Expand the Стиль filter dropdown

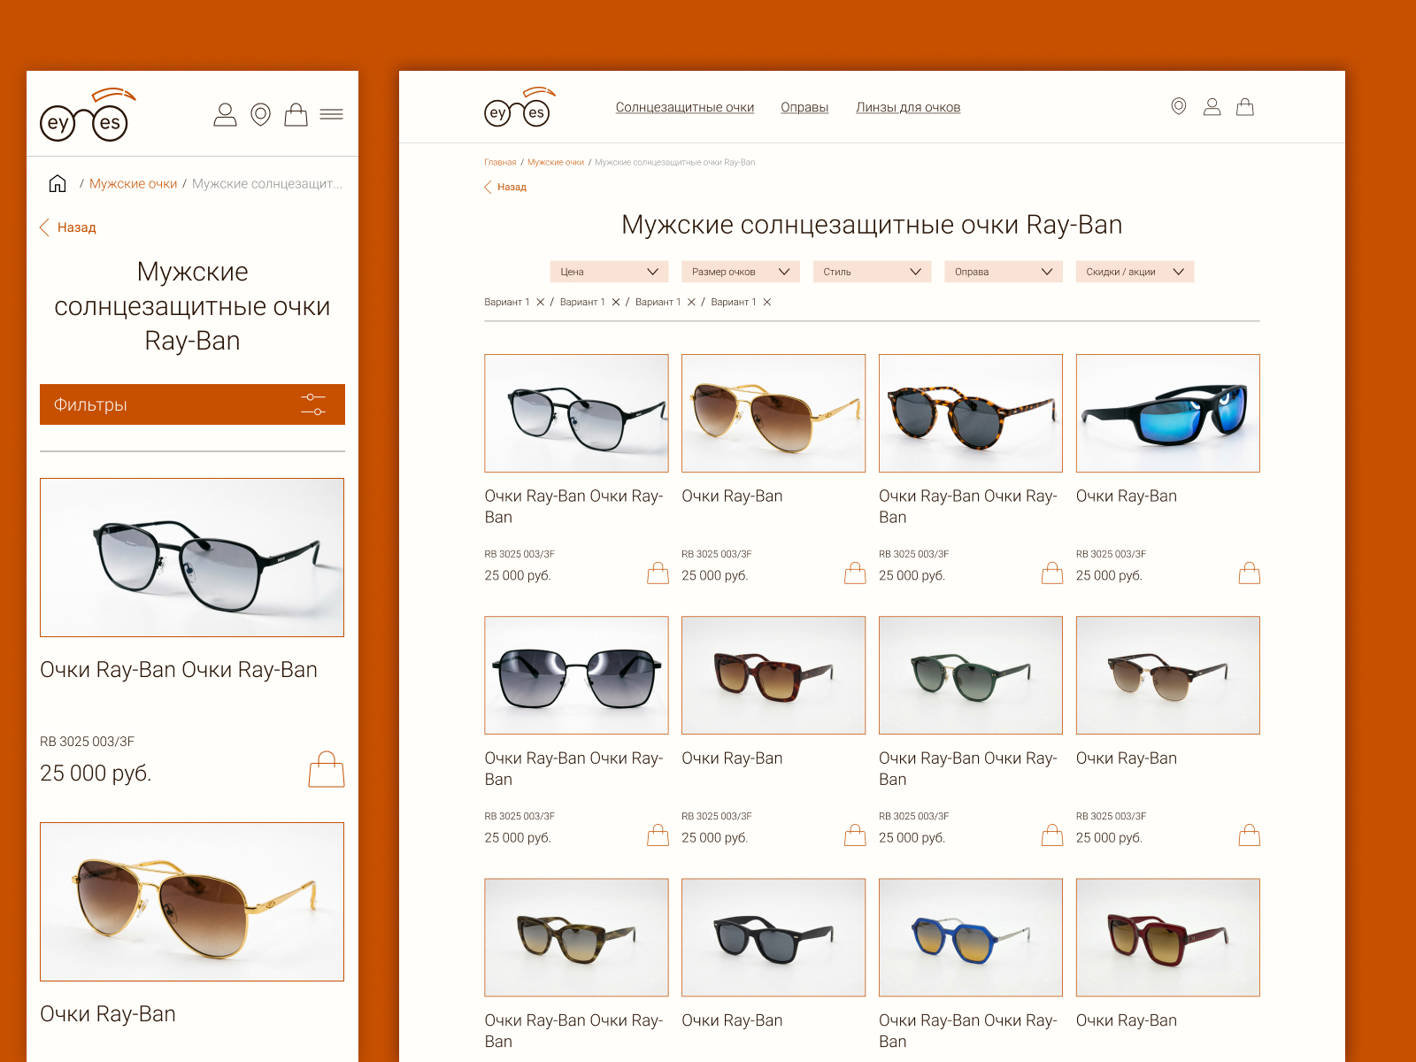[872, 272]
